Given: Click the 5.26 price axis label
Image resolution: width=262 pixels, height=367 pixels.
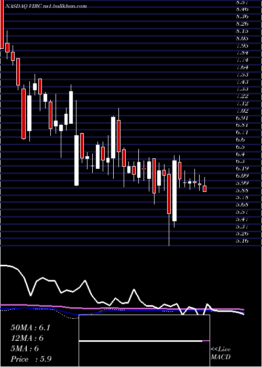Looking at the screenshot, I should click(242, 234).
